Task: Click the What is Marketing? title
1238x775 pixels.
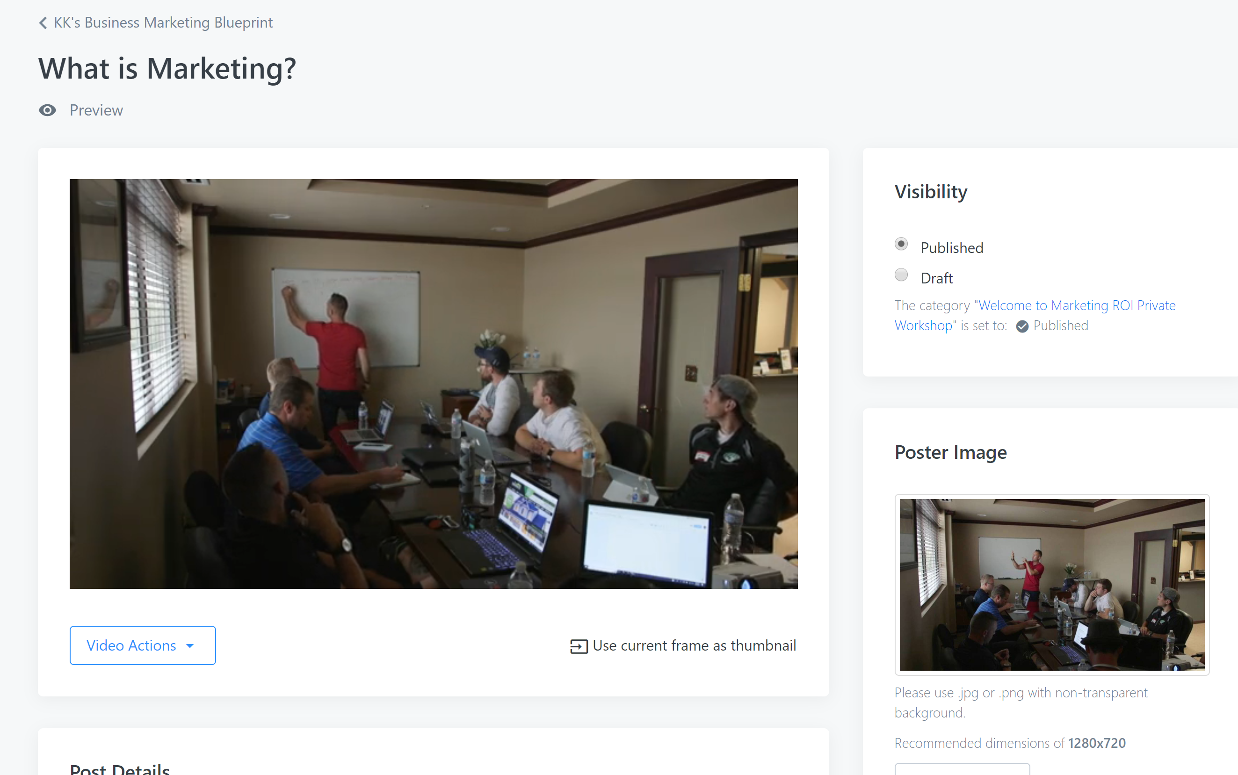Action: click(167, 69)
